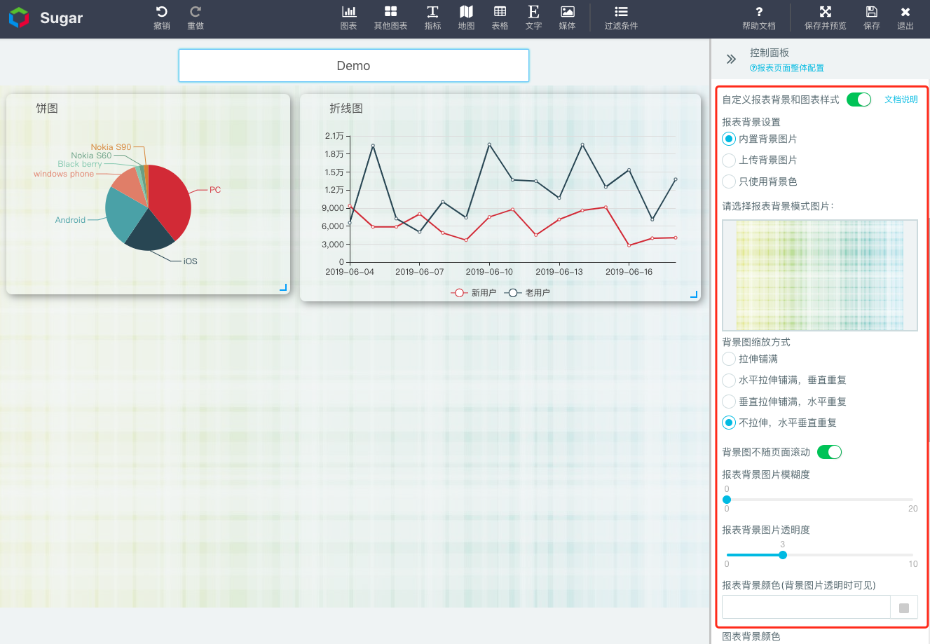
Task: Choose 垂直拉伸铺满，水平重复 option
Action: [729, 402]
